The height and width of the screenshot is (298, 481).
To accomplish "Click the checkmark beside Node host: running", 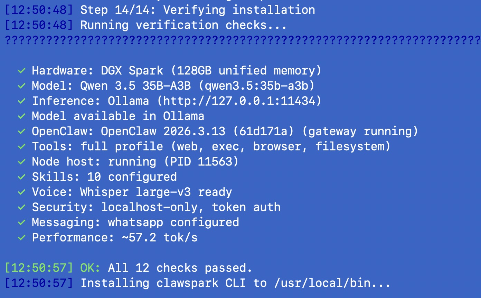I will pos(21,162).
